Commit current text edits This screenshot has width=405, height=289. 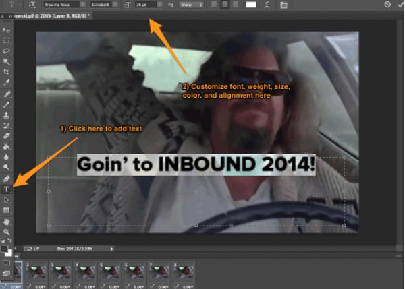pyautogui.click(x=400, y=4)
